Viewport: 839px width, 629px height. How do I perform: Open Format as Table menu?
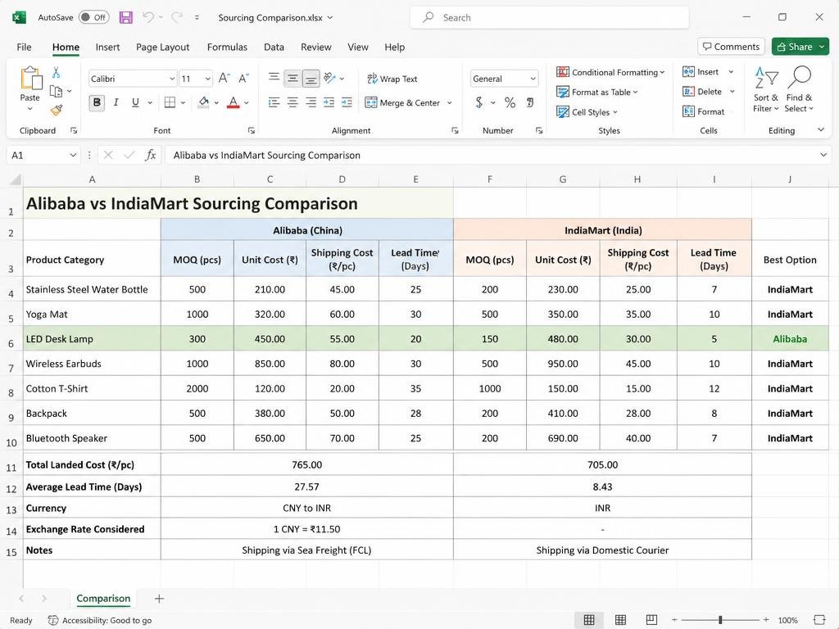(597, 92)
